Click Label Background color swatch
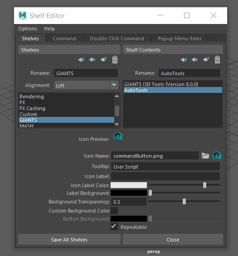238x256 pixels. pos(129,193)
